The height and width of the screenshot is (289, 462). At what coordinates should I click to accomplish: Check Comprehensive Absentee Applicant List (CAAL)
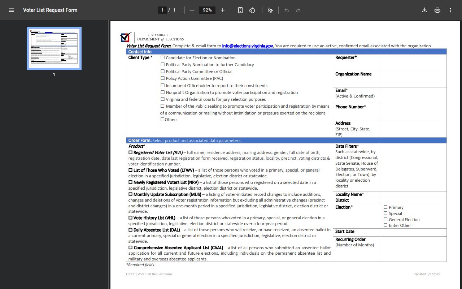(131, 247)
